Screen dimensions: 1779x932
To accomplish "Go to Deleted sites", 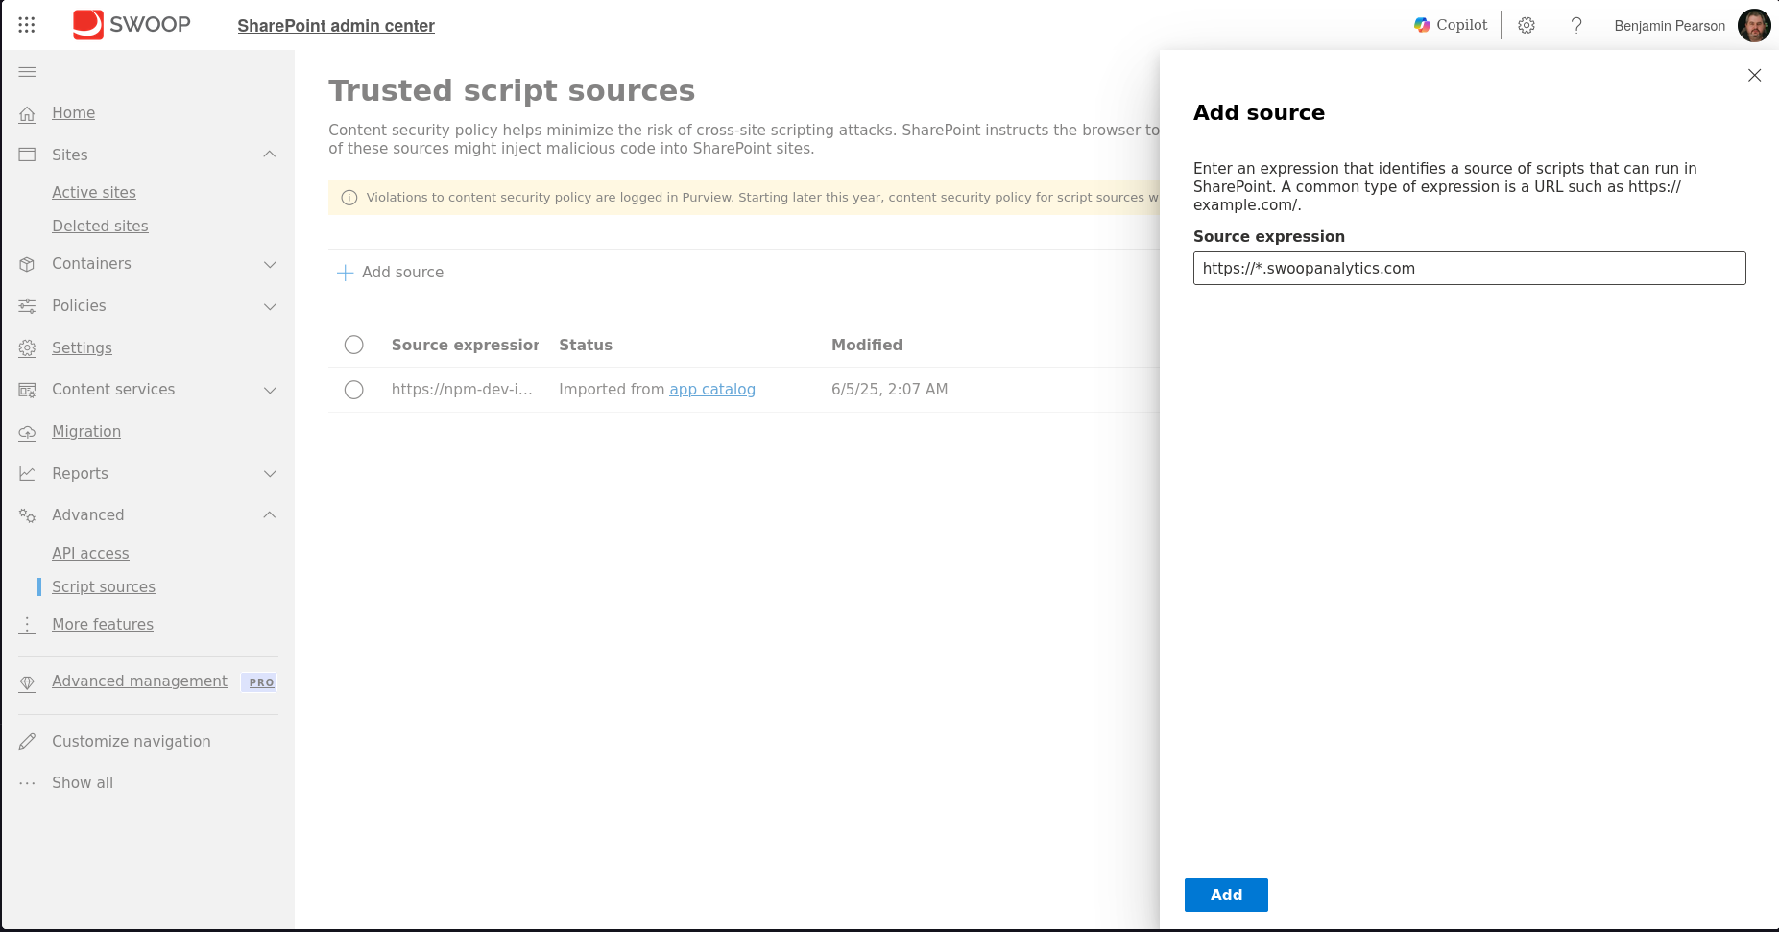I will (100, 226).
